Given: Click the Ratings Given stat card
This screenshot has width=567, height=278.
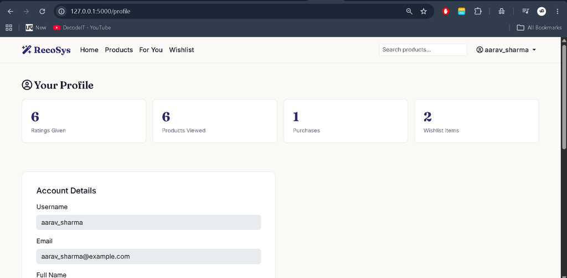Looking at the screenshot, I should [x=84, y=121].
